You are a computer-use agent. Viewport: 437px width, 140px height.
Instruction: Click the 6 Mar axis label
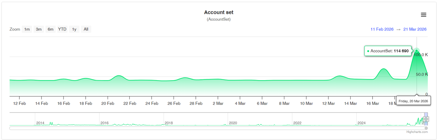pyautogui.click(x=262, y=103)
